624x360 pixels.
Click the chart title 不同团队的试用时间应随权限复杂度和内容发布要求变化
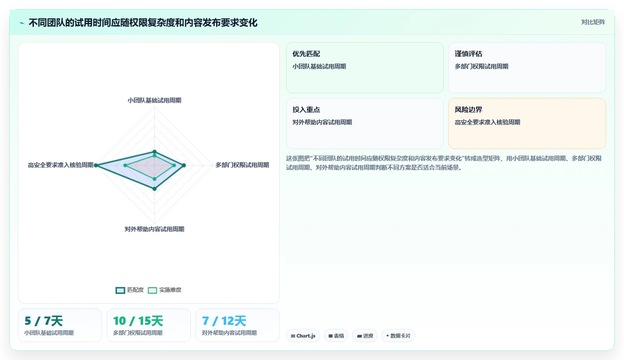point(143,23)
